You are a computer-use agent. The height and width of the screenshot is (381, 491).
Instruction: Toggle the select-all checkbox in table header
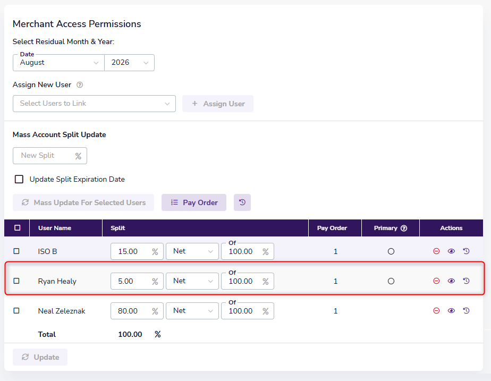[x=18, y=227]
